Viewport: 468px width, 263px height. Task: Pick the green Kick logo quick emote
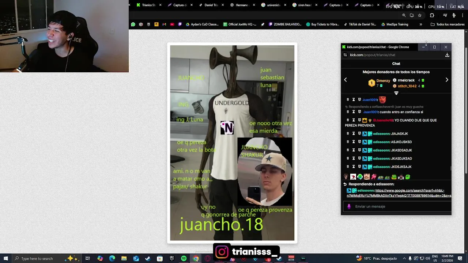[x=408, y=177]
